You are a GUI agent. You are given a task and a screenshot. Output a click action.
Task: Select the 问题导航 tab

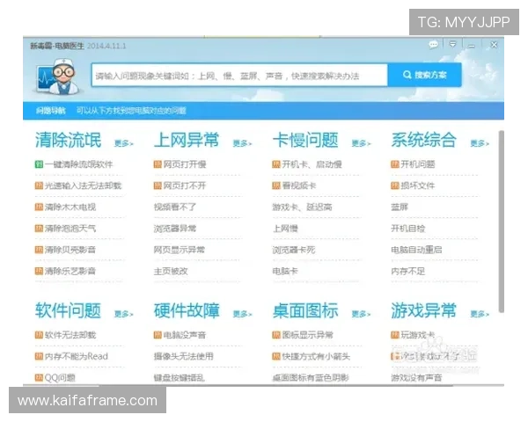click(51, 111)
